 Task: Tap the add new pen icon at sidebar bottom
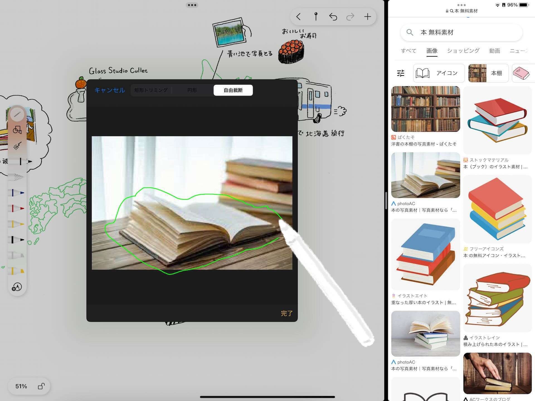(17, 287)
